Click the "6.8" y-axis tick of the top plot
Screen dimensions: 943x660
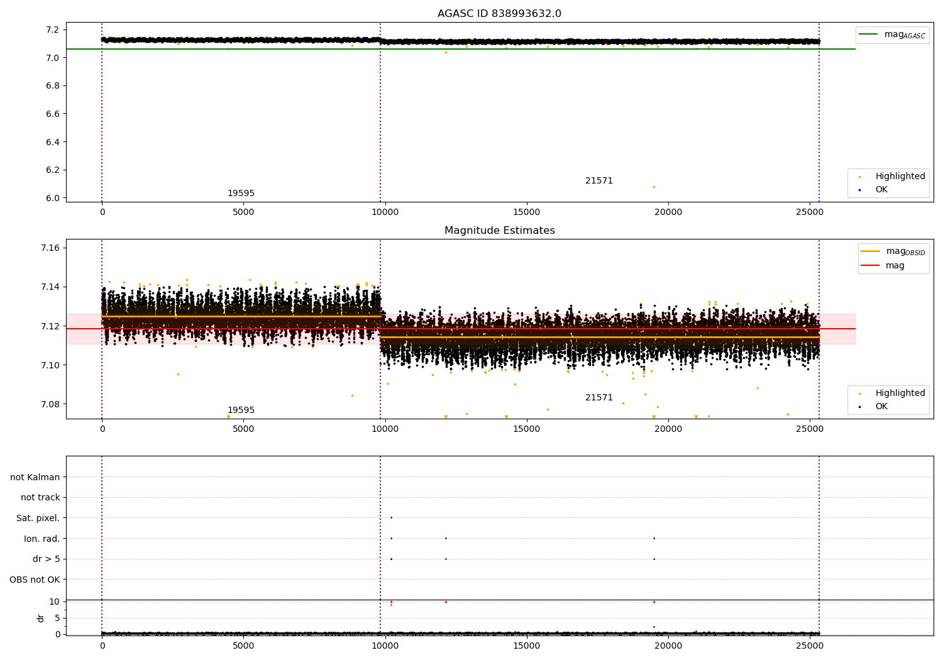(53, 86)
